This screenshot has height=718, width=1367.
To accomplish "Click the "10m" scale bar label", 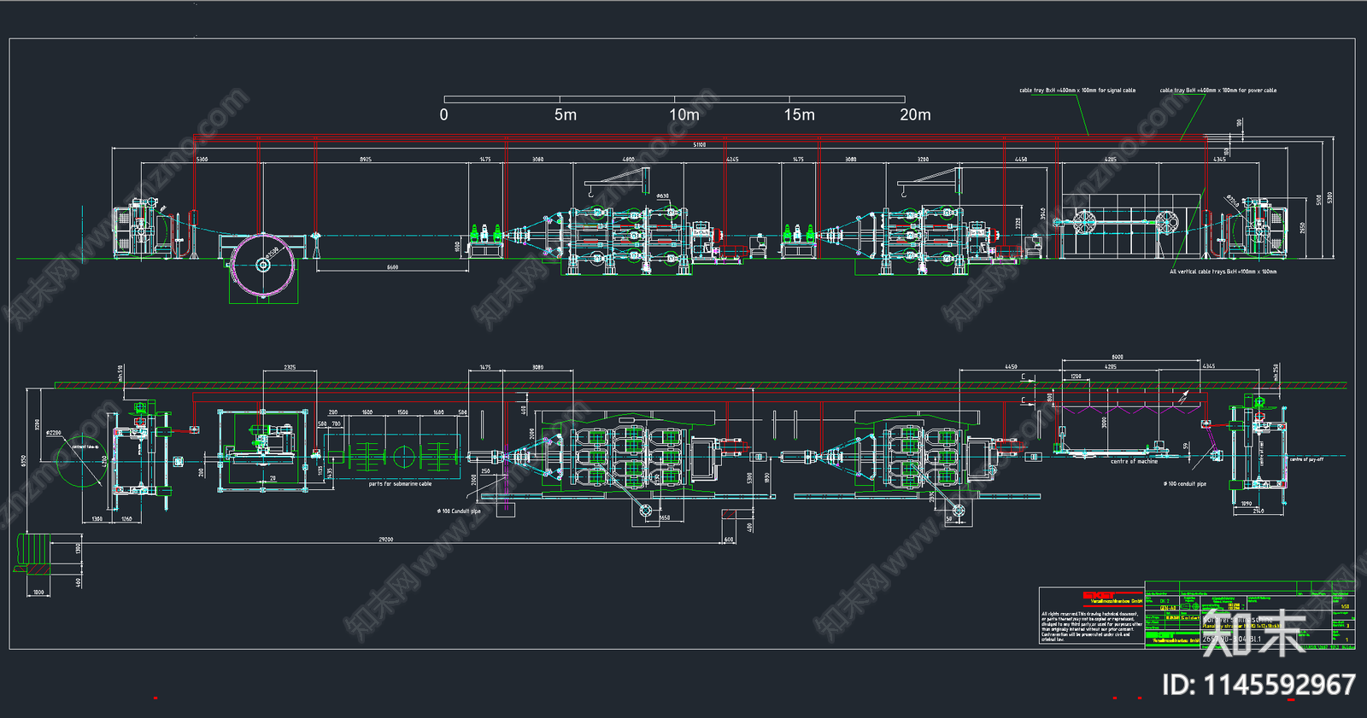I will pos(683,114).
